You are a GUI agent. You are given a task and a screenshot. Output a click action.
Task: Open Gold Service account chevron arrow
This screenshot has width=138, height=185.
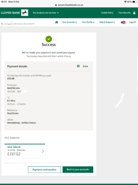point(43,151)
